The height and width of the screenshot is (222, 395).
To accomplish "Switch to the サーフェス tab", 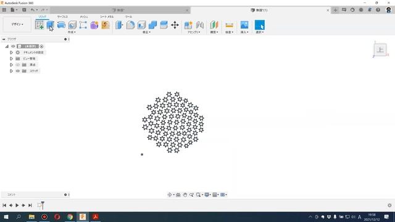I will click(62, 17).
